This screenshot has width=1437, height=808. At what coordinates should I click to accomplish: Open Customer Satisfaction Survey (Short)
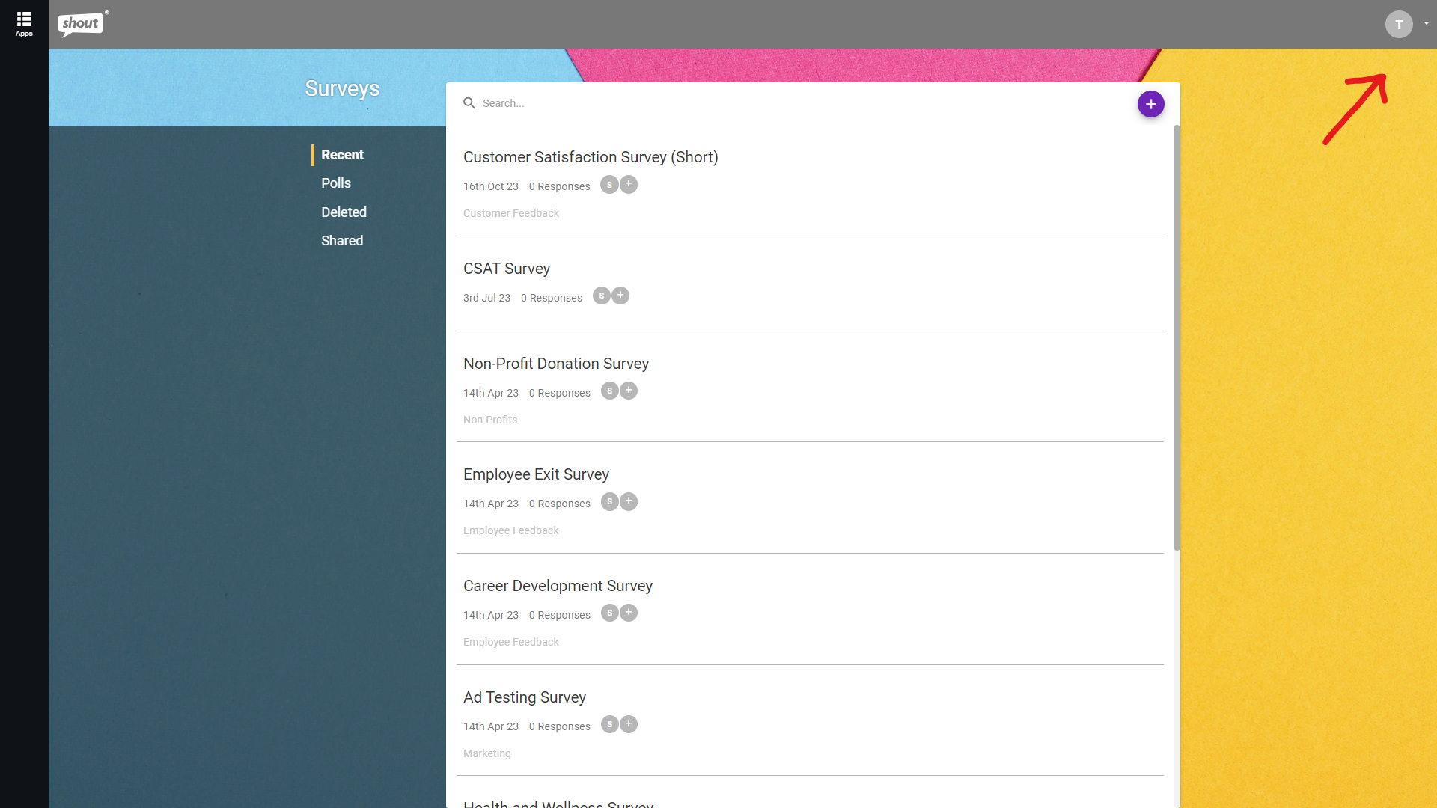591,157
